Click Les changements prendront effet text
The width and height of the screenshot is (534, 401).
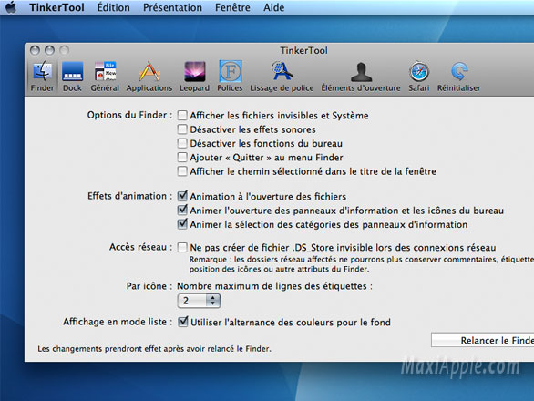[x=154, y=348]
